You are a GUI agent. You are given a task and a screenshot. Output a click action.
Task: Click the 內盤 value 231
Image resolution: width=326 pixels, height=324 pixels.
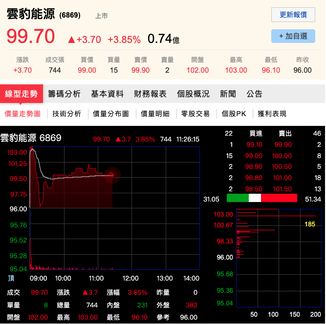[142, 305]
